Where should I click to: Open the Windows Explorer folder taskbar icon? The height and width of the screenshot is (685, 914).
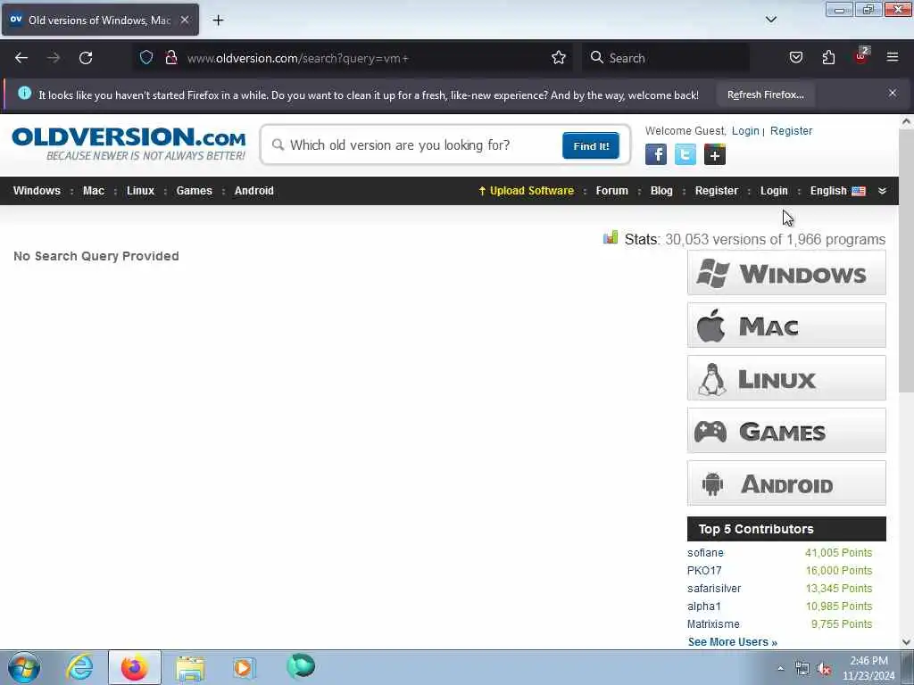point(189,668)
